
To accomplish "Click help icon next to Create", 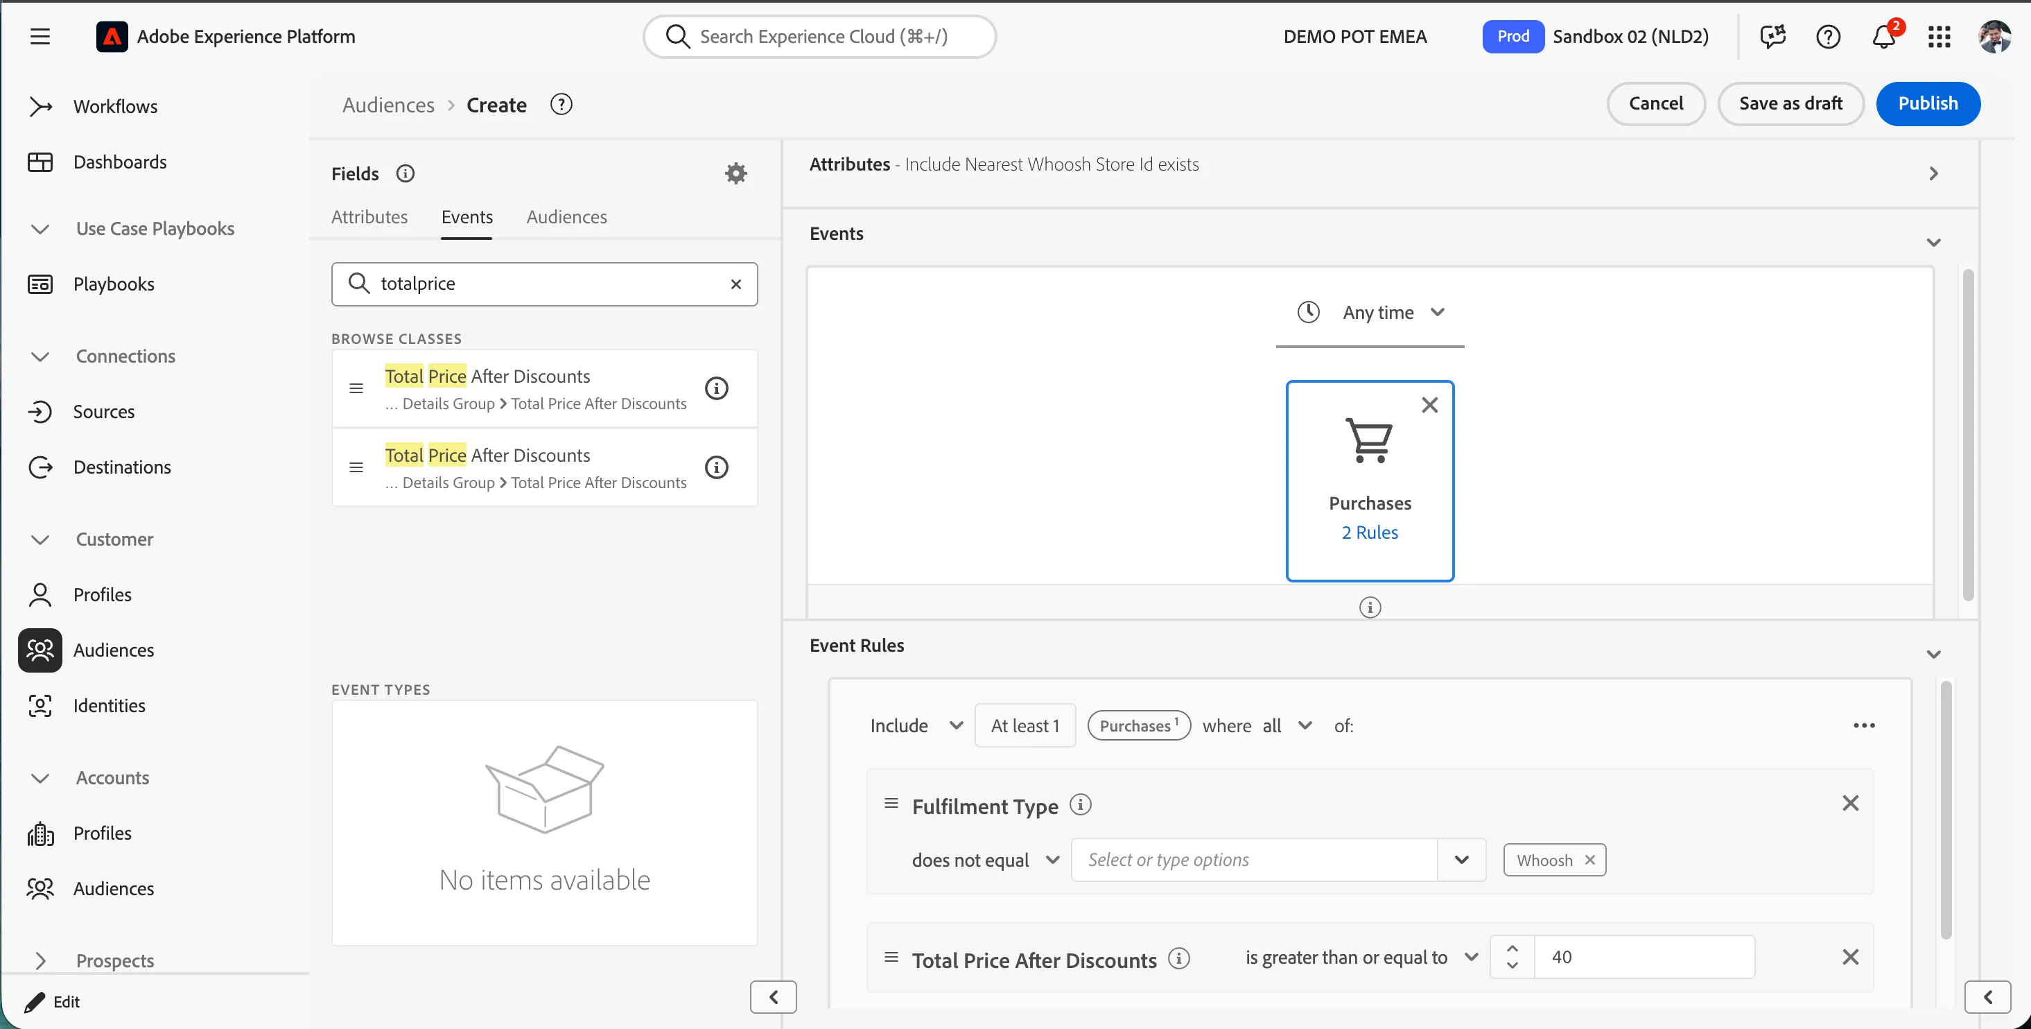I will [561, 104].
